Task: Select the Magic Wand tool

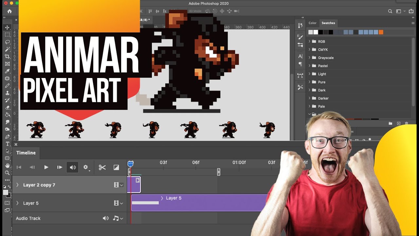Action: (x=7, y=49)
